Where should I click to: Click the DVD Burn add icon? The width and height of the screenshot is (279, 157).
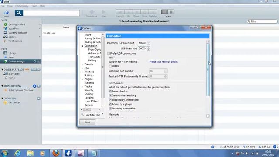[39, 99]
